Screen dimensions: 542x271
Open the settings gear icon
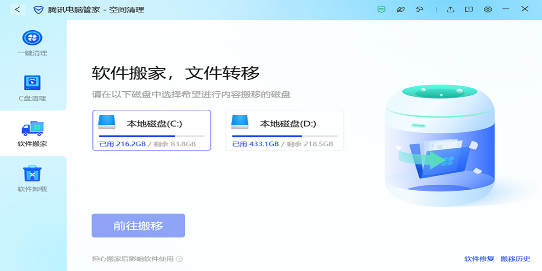point(488,9)
